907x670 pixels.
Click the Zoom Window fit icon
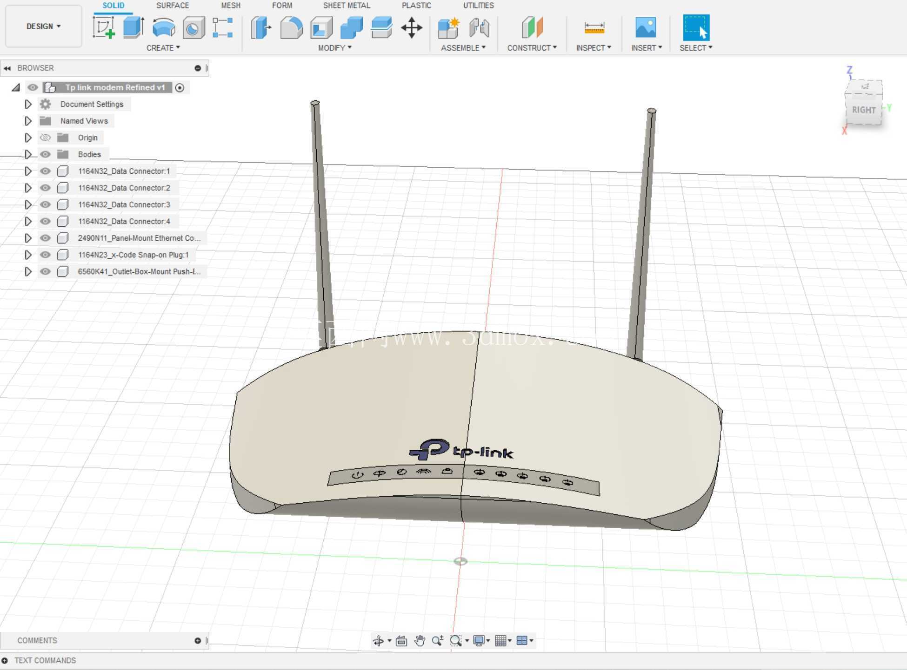[456, 641]
